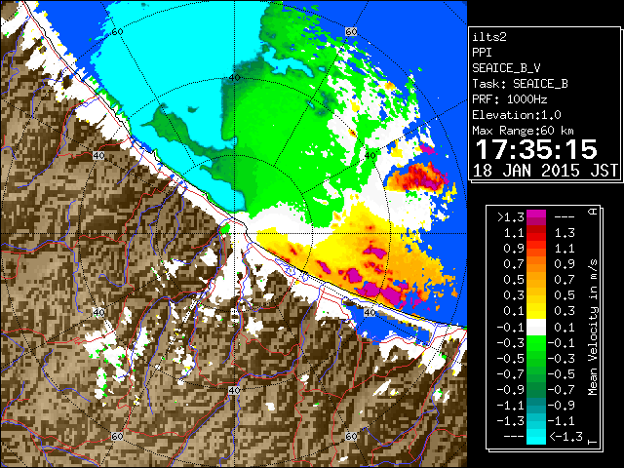The image size is (624, 468).
Task: Click the '40' range label on the southern spoke
Action: pos(234,390)
